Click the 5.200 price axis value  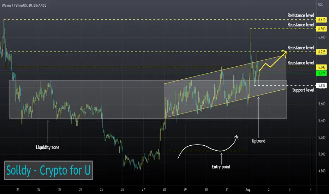pos(322,138)
